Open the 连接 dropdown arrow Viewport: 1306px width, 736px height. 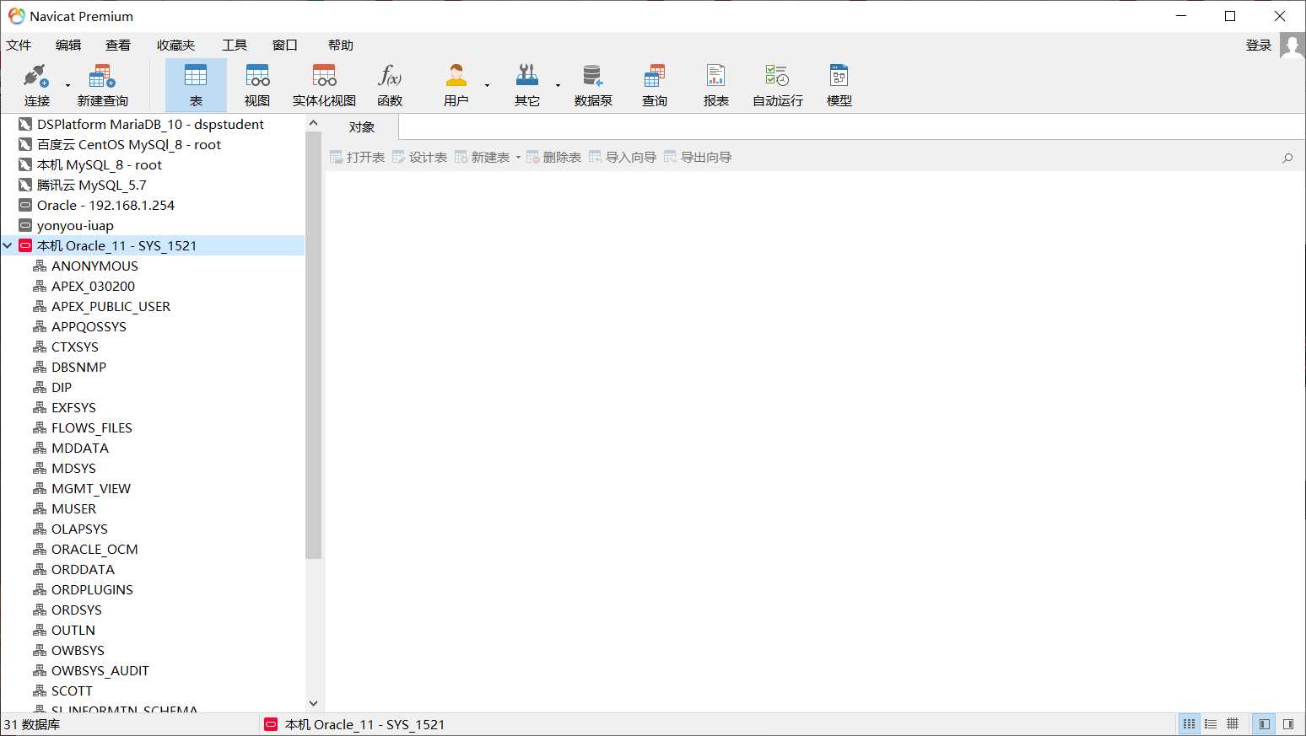67,85
